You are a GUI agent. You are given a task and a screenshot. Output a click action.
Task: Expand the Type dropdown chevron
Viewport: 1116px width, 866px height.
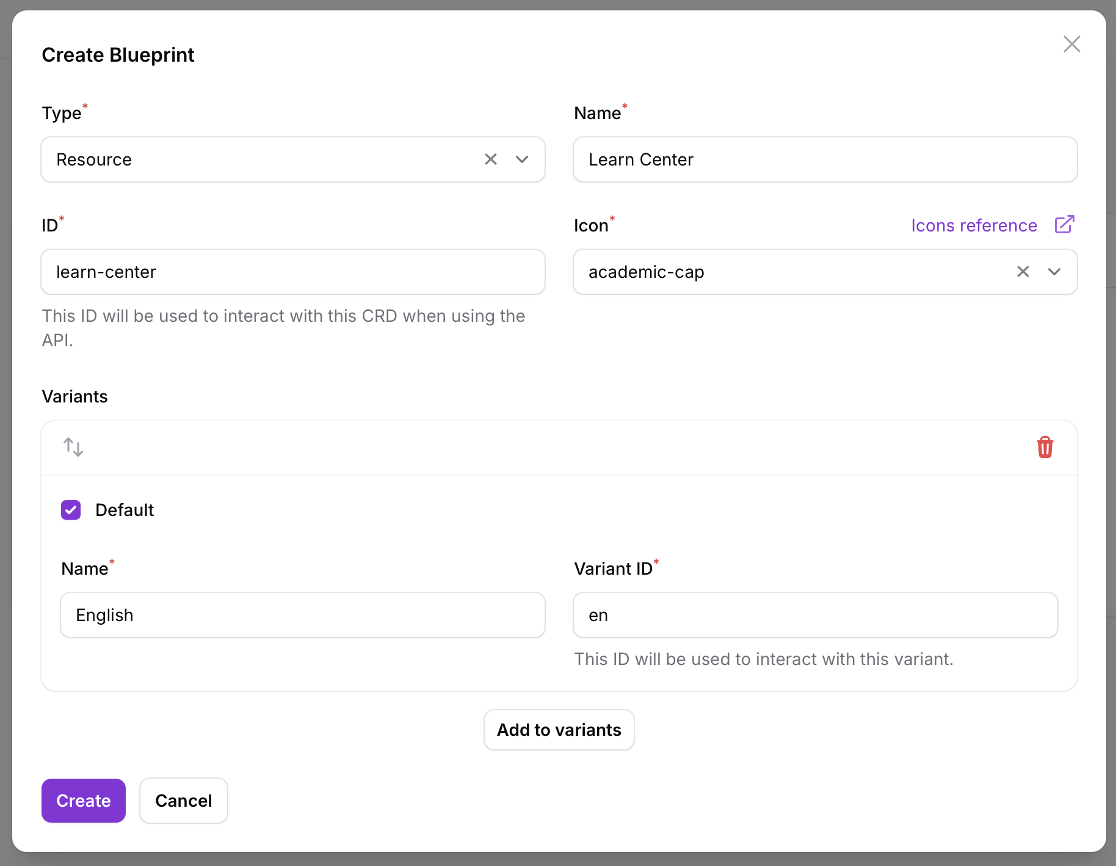522,159
